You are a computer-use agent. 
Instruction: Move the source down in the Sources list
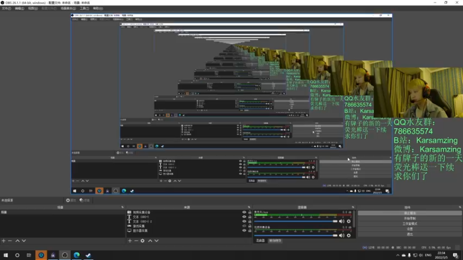156,241
